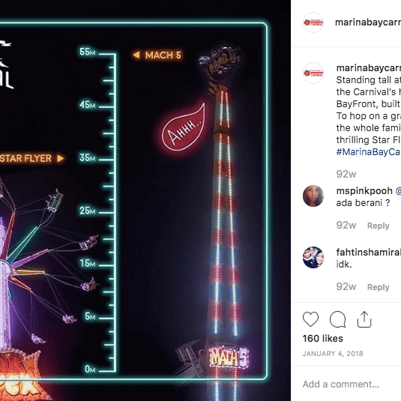Click the marinabaycarnival username in header
The image size is (401, 401).
click(368, 22)
